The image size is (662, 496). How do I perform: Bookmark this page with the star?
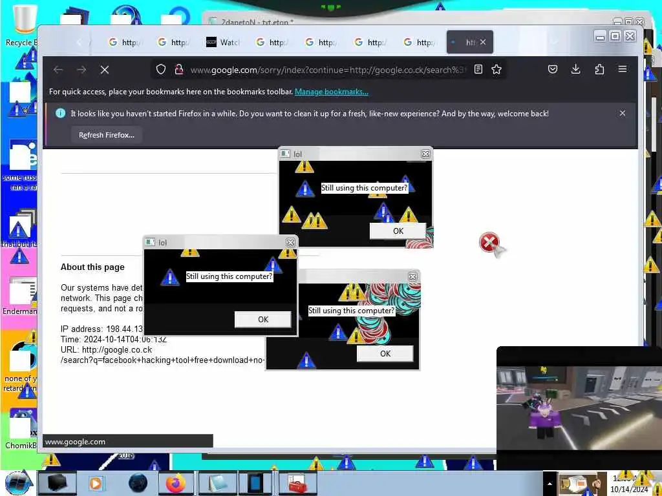[x=496, y=69]
